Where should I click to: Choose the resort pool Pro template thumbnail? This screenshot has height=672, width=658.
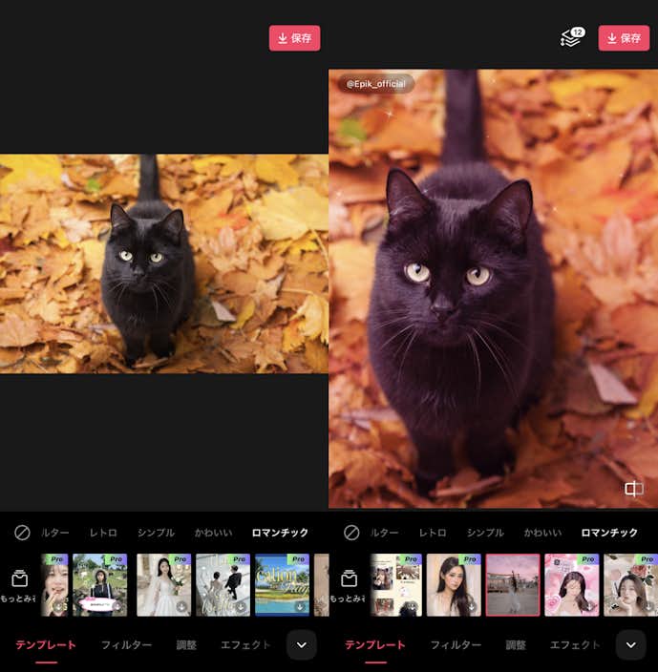point(282,584)
